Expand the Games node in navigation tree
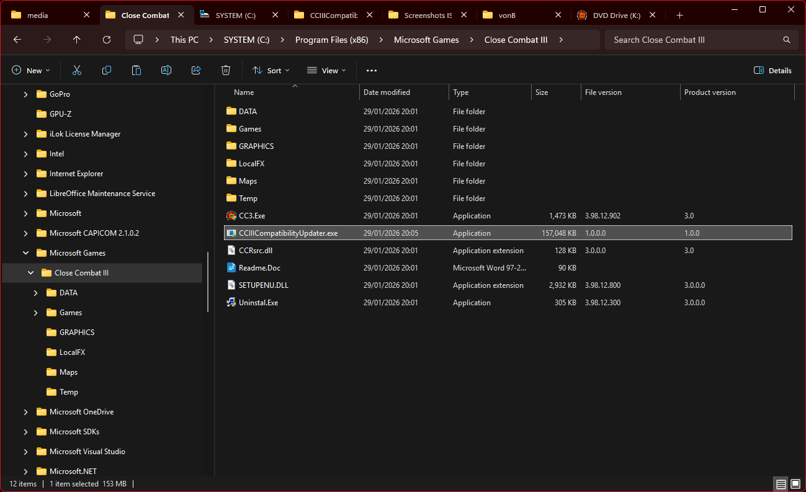This screenshot has width=806, height=492. coord(35,313)
